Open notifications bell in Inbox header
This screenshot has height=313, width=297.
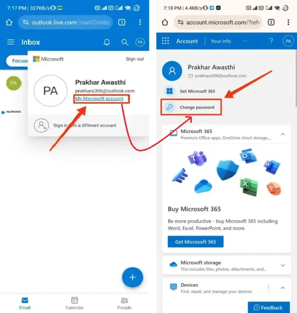coord(107,42)
